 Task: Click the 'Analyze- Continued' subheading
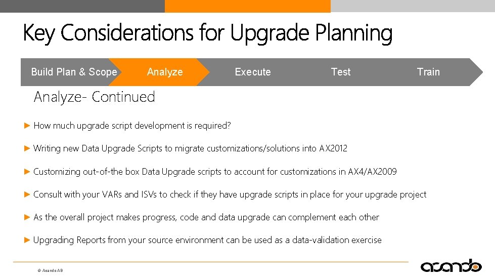click(94, 97)
